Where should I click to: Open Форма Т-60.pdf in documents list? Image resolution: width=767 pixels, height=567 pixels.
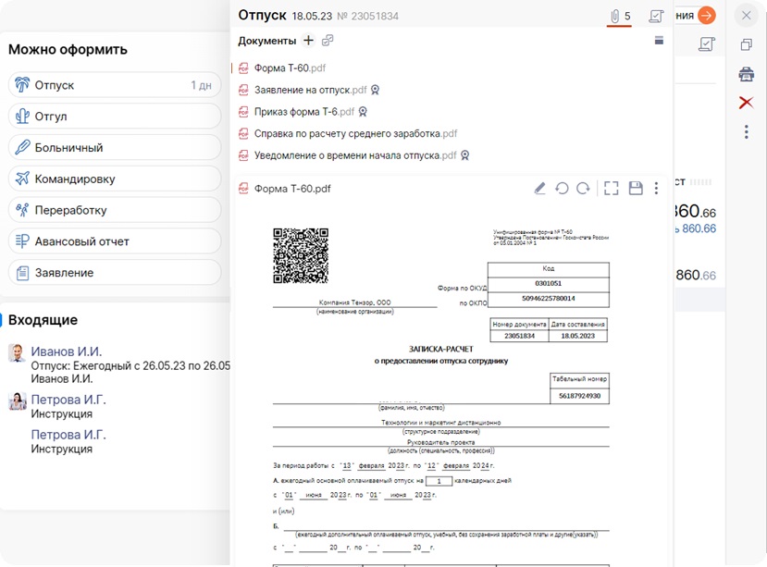click(290, 68)
